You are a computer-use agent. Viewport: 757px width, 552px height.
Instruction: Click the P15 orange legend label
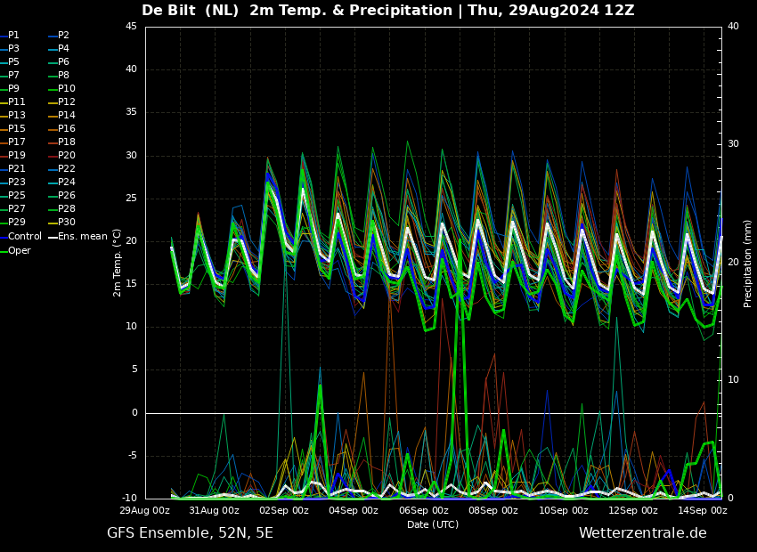pos(12,129)
